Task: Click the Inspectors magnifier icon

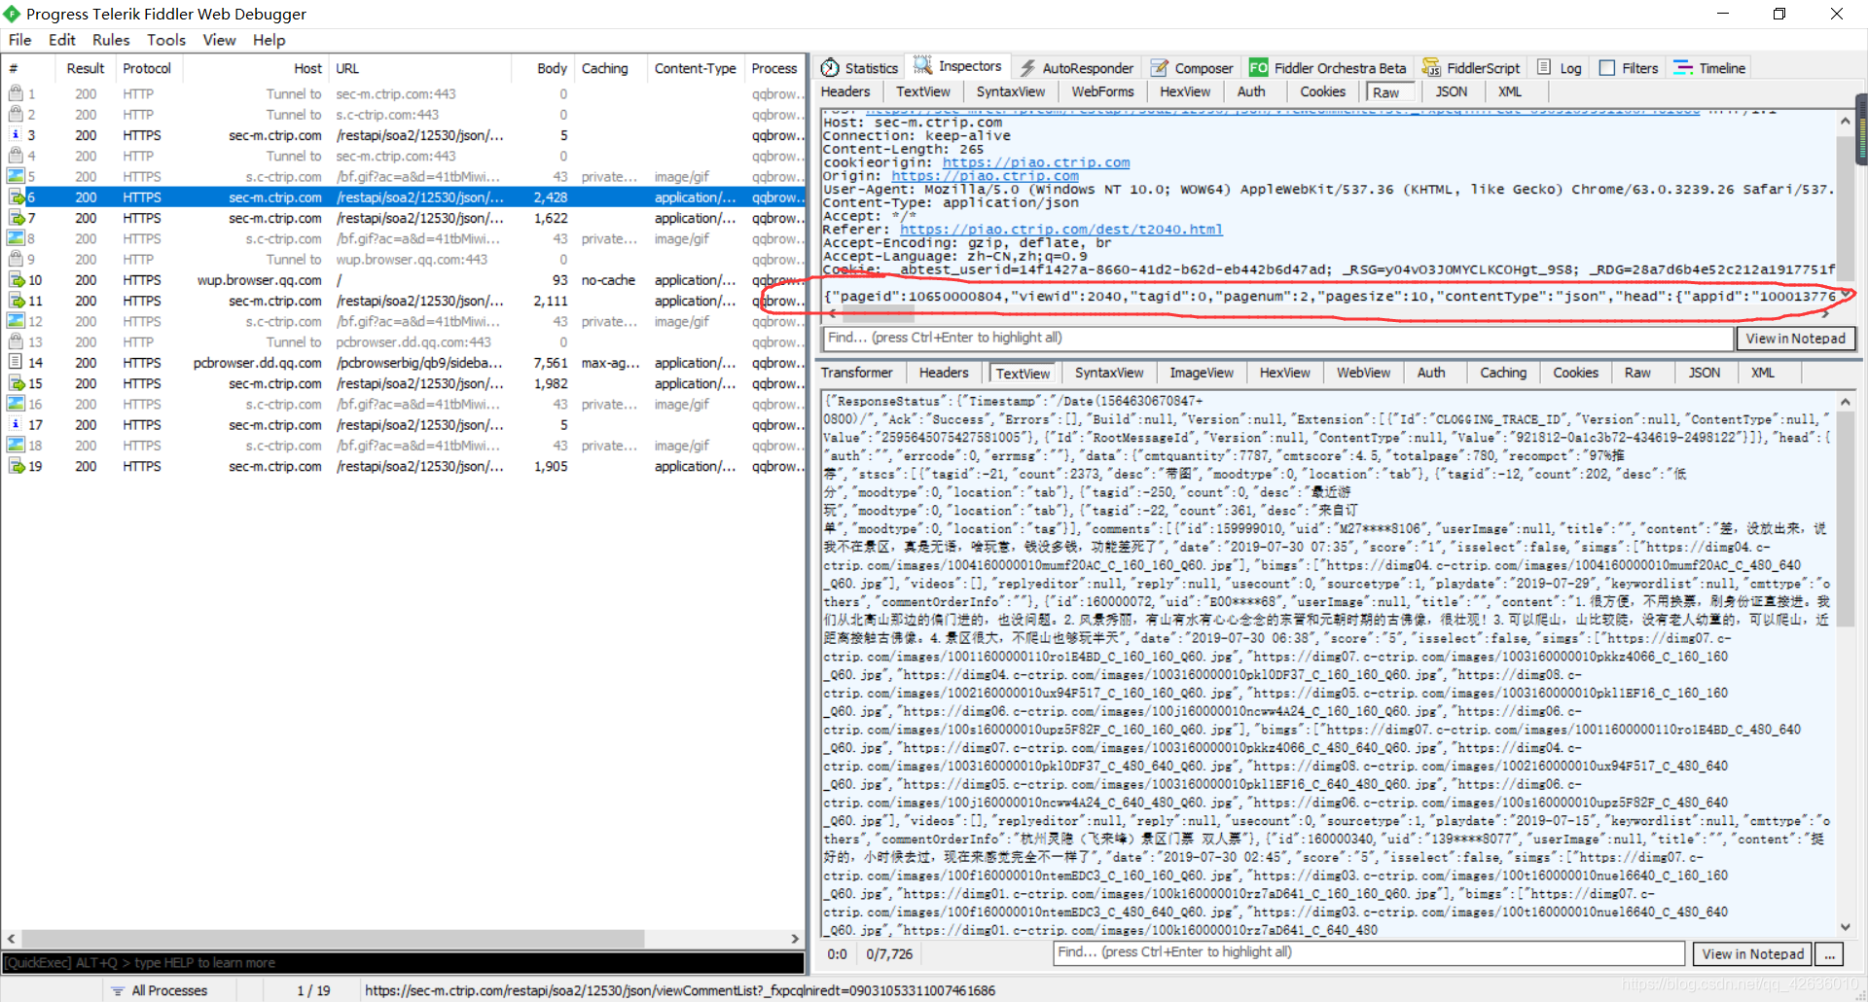Action: pos(922,65)
